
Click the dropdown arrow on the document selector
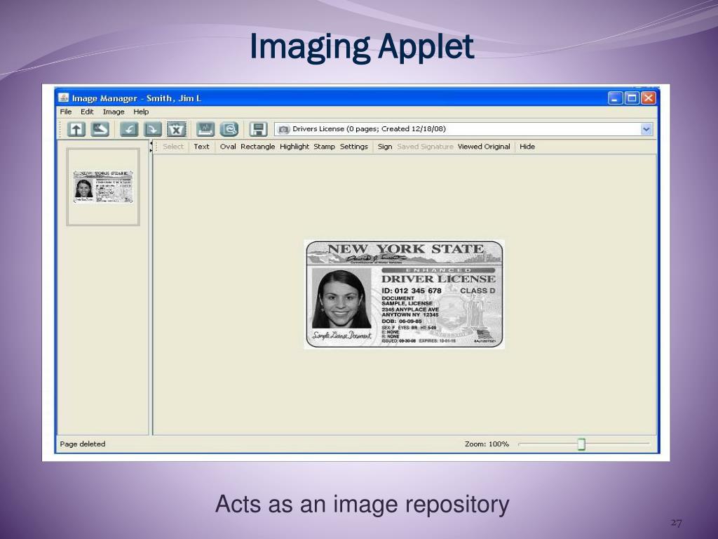click(646, 129)
